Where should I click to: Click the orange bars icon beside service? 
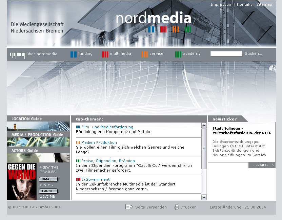tap(145, 54)
